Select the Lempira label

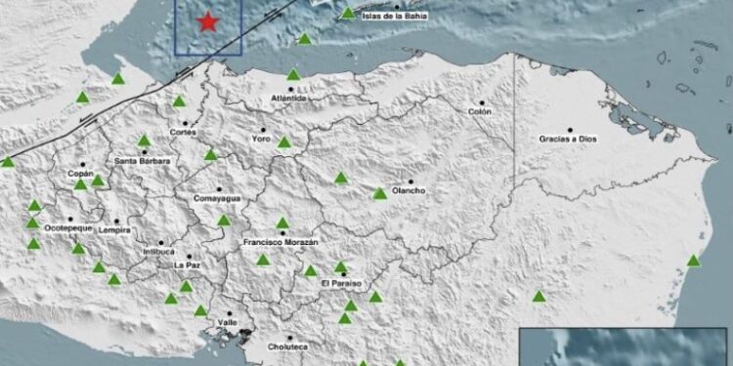coord(114,229)
